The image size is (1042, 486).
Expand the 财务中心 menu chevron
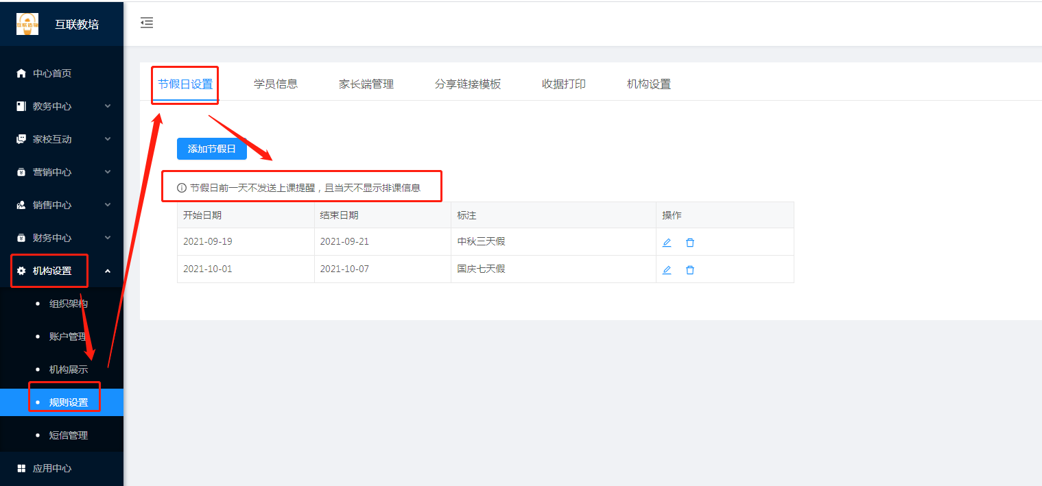[x=108, y=238]
